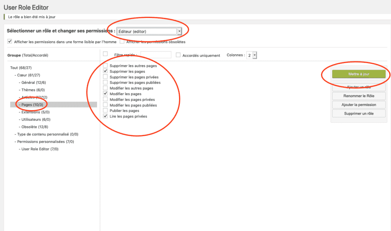
Task: Check Afficher les permissions obsolètes
Action: point(122,41)
